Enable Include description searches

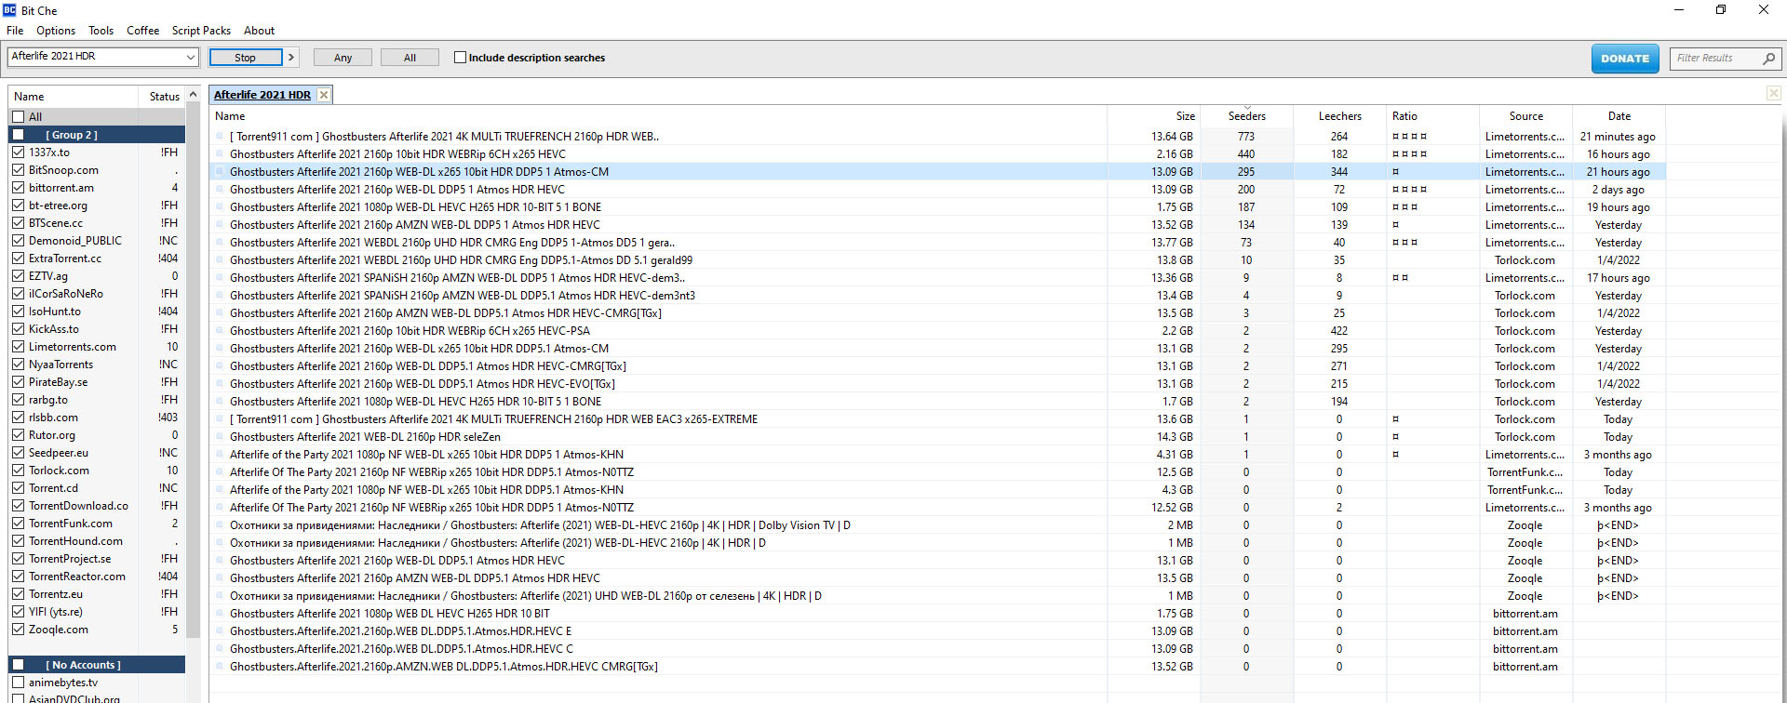460,58
